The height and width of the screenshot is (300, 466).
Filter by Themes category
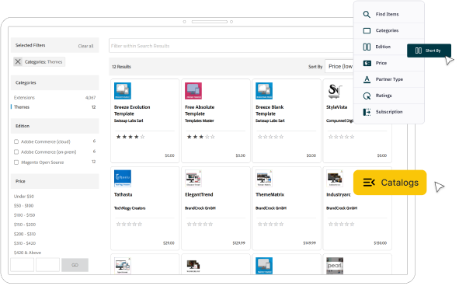(x=22, y=107)
